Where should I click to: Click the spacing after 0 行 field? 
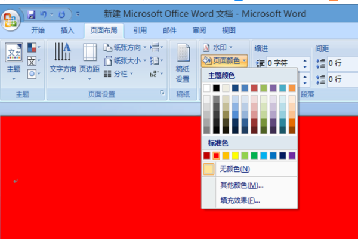point(342,79)
